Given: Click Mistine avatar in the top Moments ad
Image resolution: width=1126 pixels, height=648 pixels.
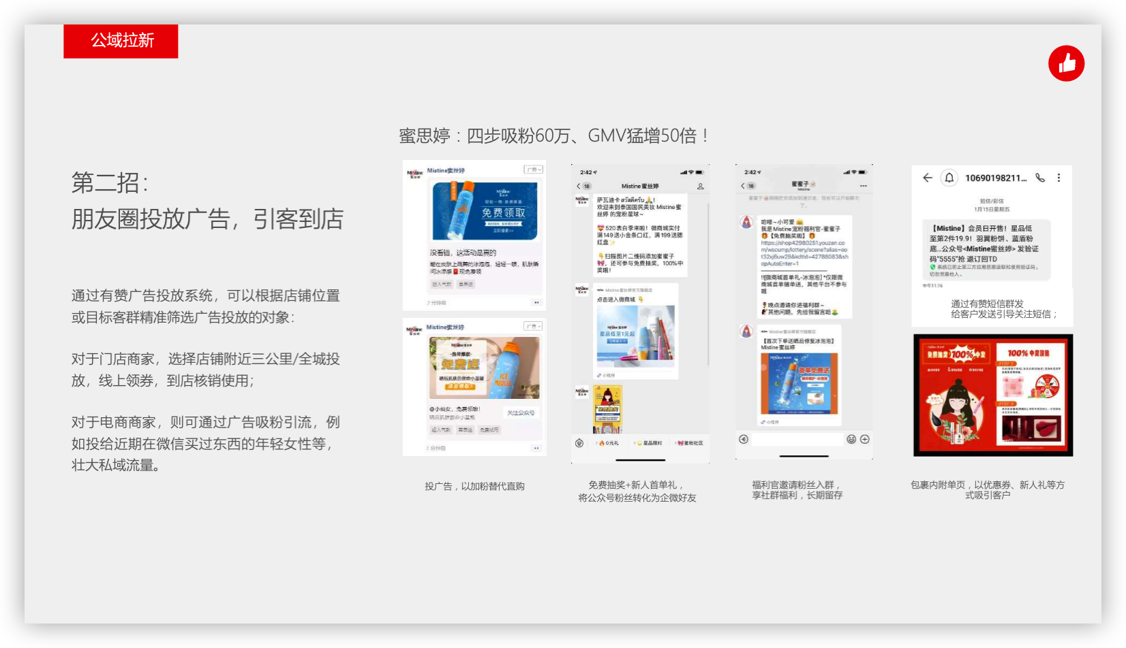Looking at the screenshot, I should (x=414, y=173).
